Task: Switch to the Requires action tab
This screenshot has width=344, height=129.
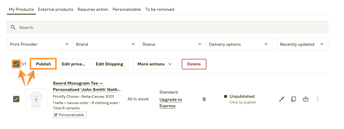Action: point(93,9)
